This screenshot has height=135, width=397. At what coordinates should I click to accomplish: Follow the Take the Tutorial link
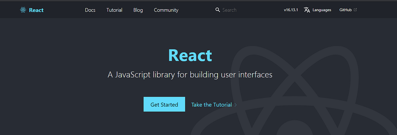tap(212, 105)
